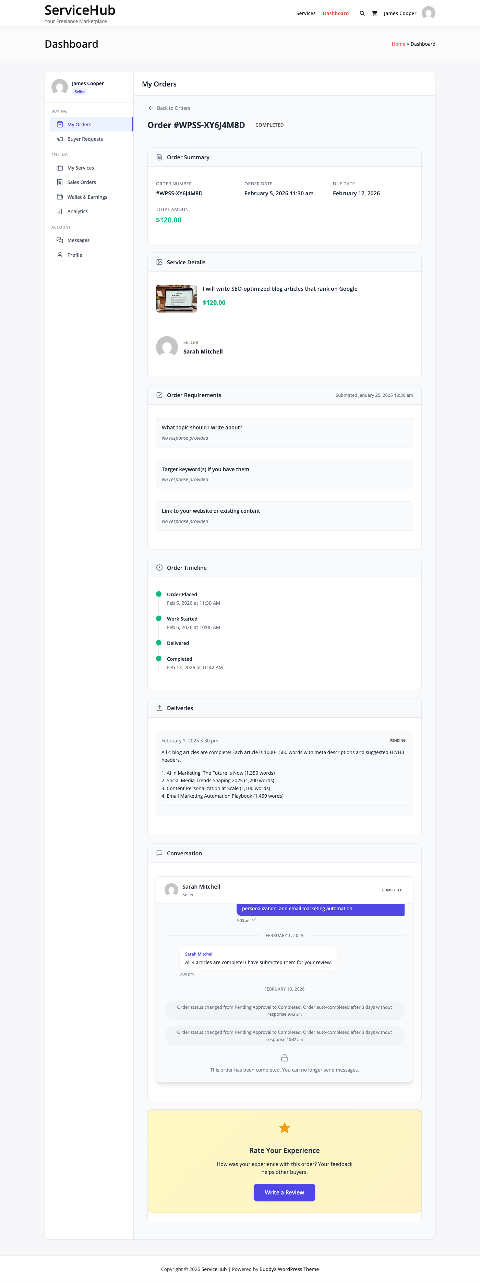
Task: Open the Home breadcrumb link
Action: tap(398, 44)
